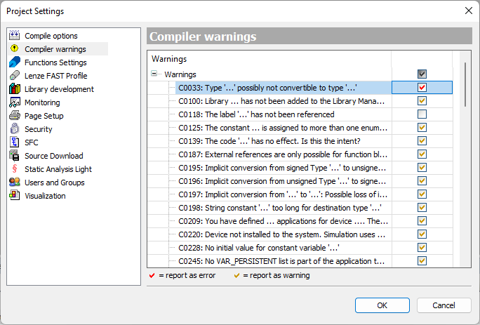Viewport: 480px width, 325px height.
Task: Open Users and Groups page
Action: pos(55,183)
